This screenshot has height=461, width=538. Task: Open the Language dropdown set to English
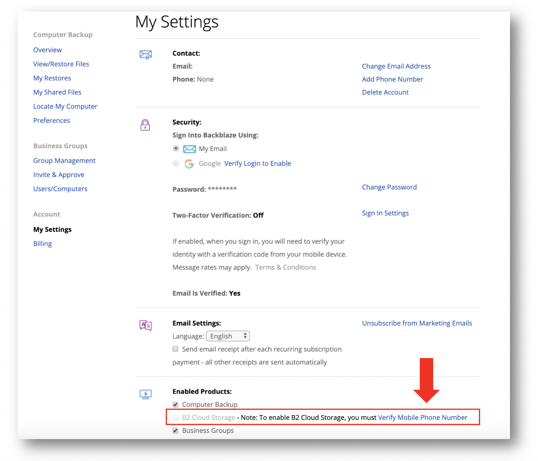pos(228,336)
